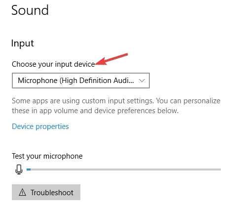Click the blue microphone level indicator

[x=29, y=169]
